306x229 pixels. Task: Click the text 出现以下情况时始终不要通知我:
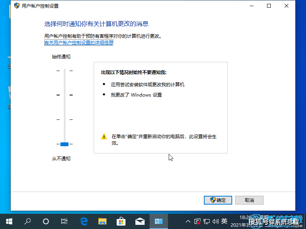(133, 73)
